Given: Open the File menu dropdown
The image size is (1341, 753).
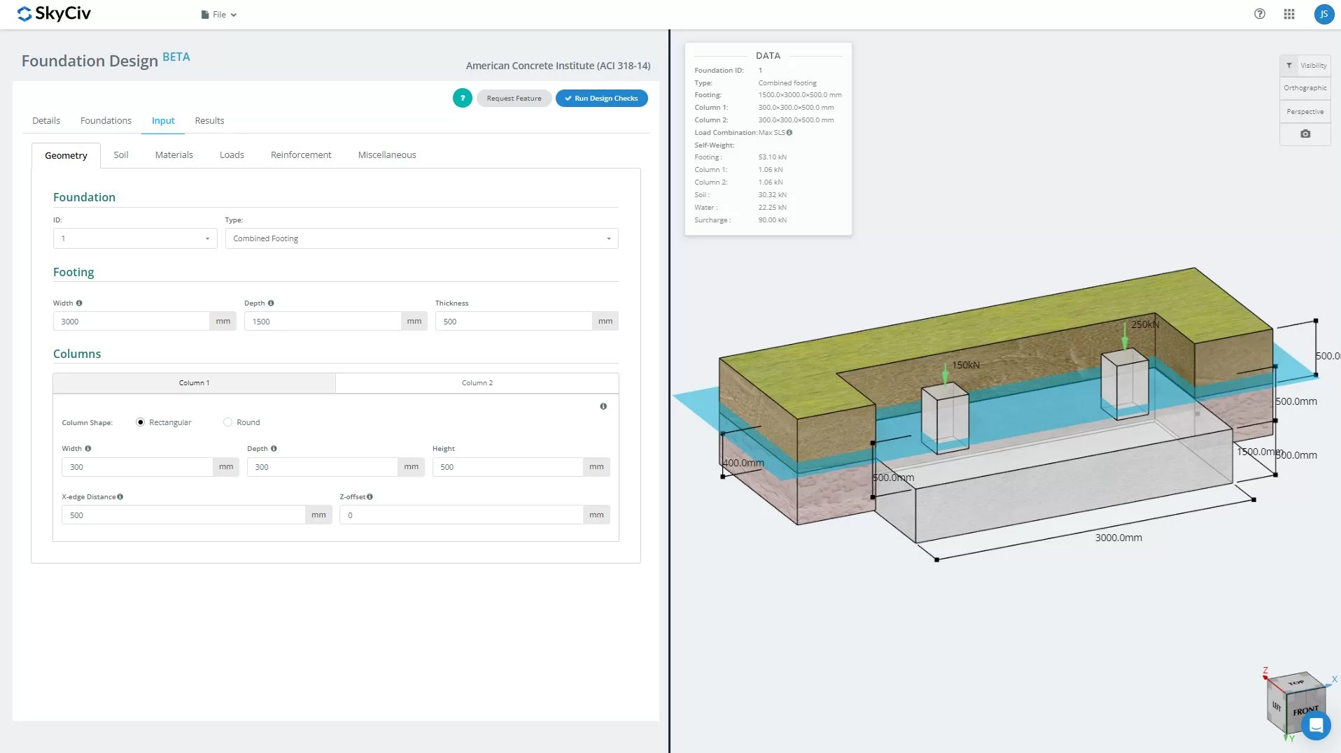Looking at the screenshot, I should (x=219, y=15).
